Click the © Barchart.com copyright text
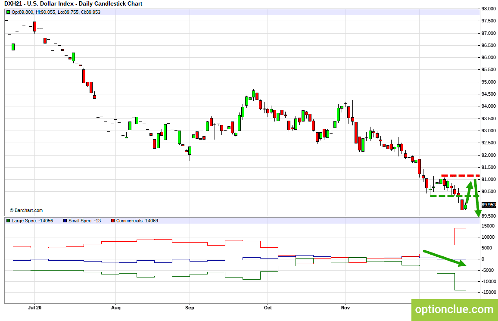 click(26, 210)
